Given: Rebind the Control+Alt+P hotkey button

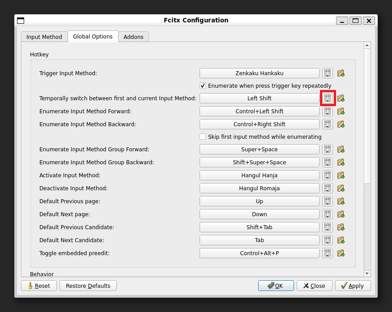Looking at the screenshot, I should 259,253.
